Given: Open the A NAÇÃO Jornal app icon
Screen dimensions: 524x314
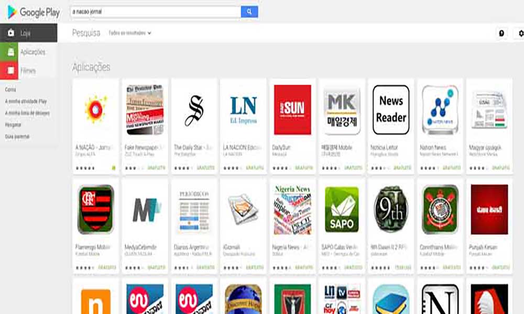Looking at the screenshot, I should (x=95, y=109).
